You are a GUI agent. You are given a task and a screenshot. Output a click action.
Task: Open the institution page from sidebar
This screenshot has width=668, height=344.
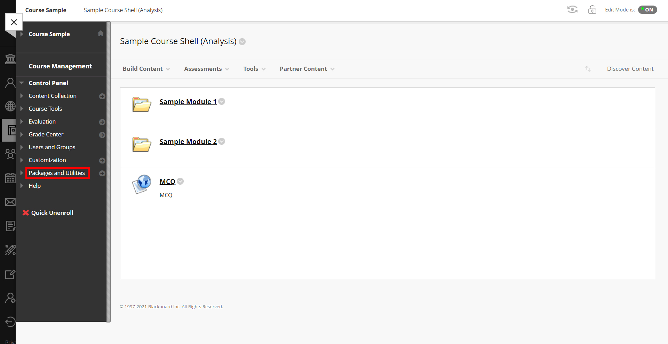(x=10, y=59)
